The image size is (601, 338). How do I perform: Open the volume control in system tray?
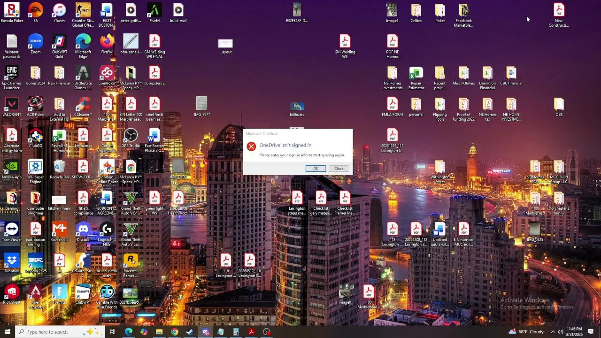click(x=561, y=332)
